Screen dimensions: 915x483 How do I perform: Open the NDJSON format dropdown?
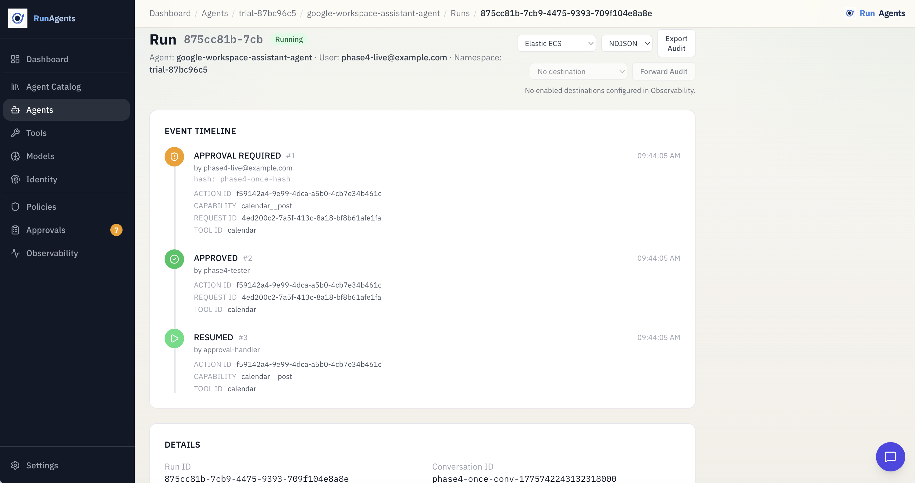point(626,43)
